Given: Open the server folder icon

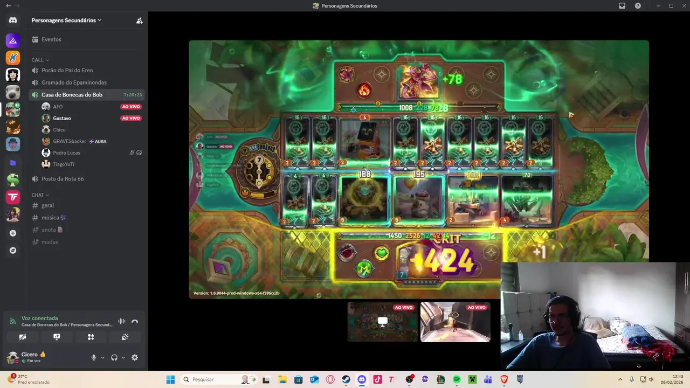Looking at the screenshot, I should tap(13, 162).
